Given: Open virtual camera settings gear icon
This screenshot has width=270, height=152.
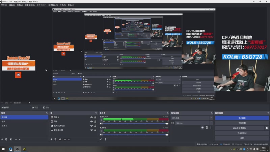Looking at the screenshot, I should 267,128.
